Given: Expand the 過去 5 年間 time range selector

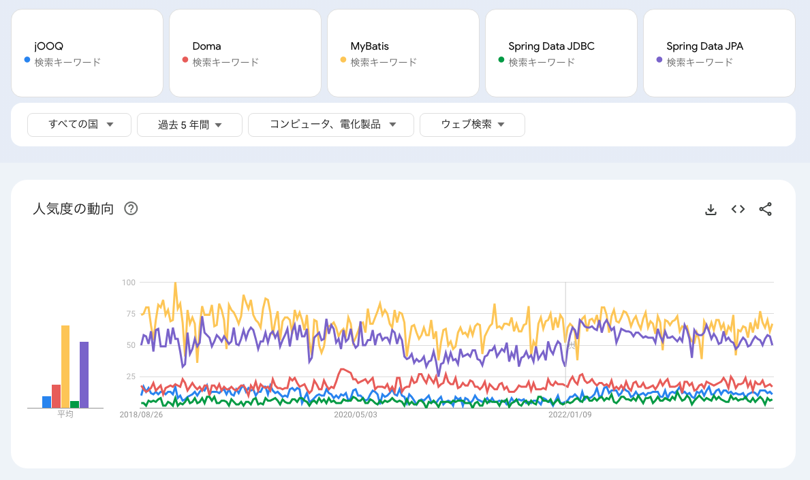Looking at the screenshot, I should (189, 125).
